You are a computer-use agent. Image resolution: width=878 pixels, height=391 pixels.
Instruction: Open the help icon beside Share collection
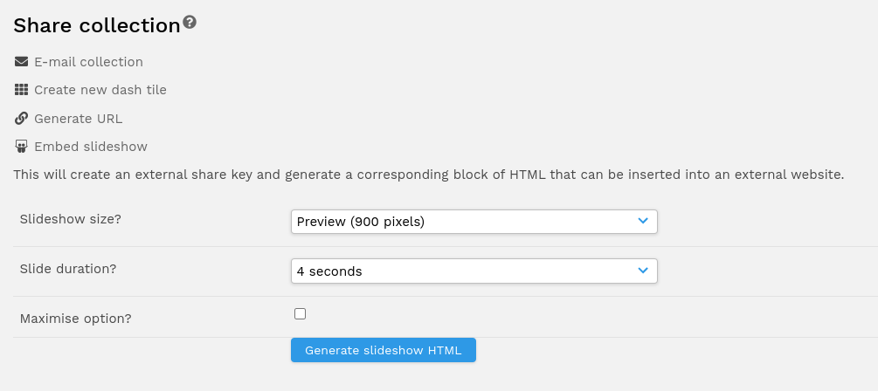point(190,23)
